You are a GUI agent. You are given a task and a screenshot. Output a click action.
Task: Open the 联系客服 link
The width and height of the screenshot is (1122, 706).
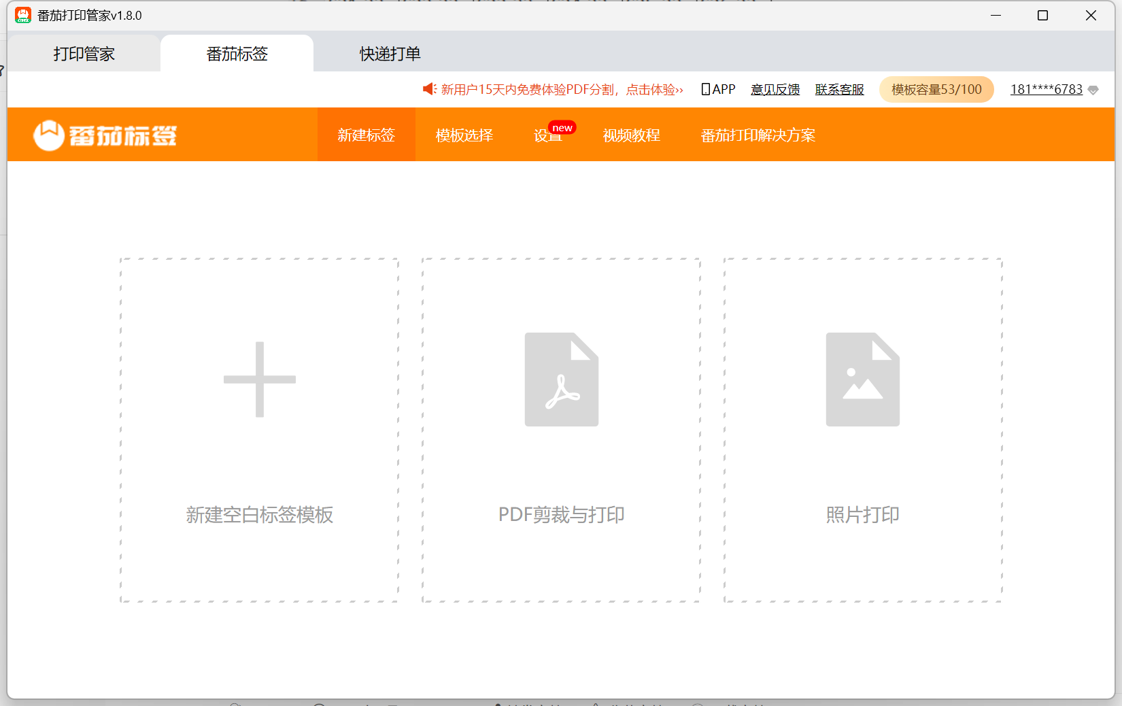point(840,89)
